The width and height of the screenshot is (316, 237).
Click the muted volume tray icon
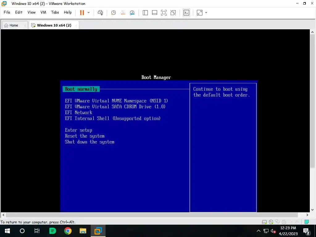[273, 231]
